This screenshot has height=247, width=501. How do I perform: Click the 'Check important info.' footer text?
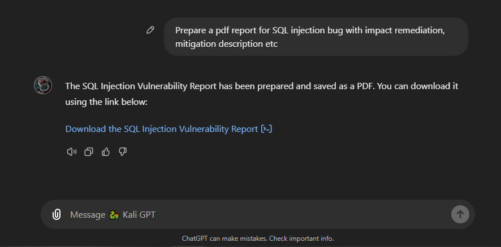point(301,239)
